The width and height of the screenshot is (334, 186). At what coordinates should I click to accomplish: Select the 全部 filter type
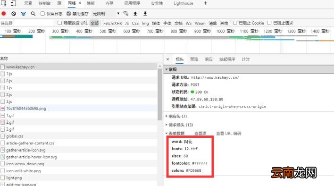pyautogui.click(x=94, y=23)
